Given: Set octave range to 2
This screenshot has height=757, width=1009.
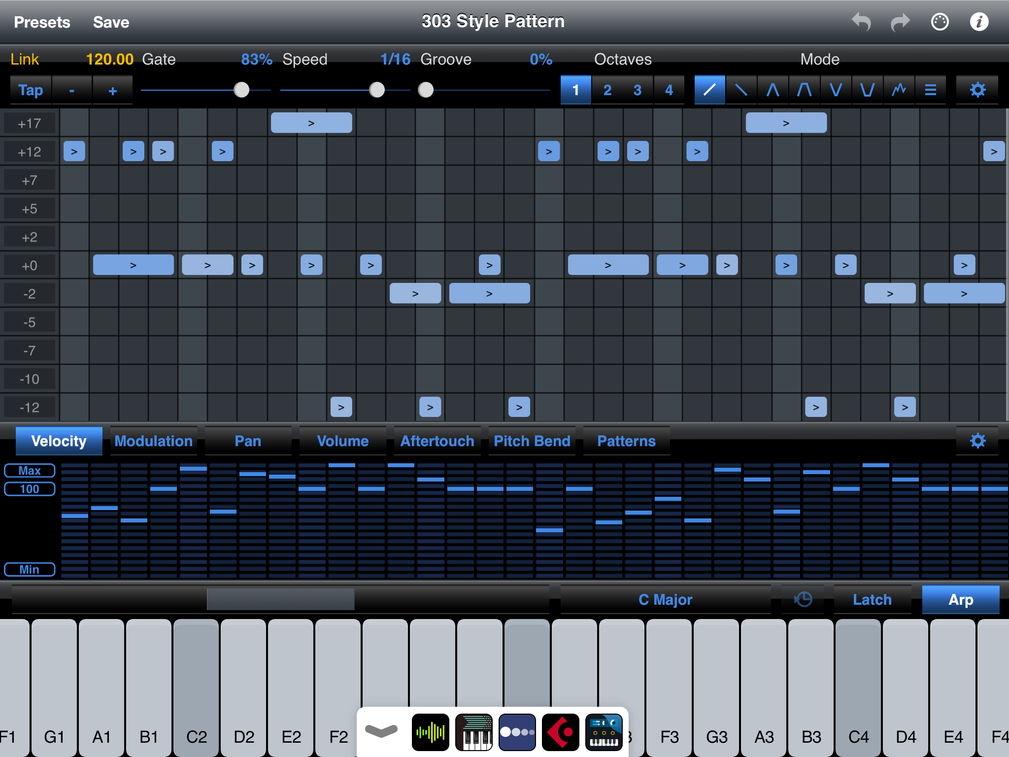Looking at the screenshot, I should tap(607, 90).
